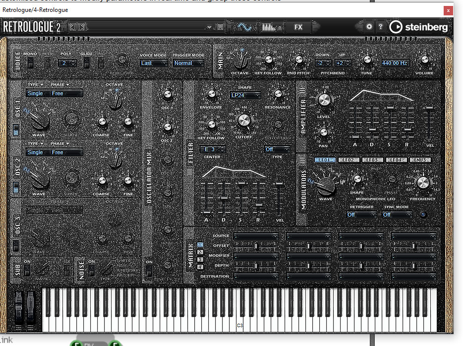Show the synth page with the sine wave icon
The height and width of the screenshot is (346, 463).
pyautogui.click(x=244, y=27)
